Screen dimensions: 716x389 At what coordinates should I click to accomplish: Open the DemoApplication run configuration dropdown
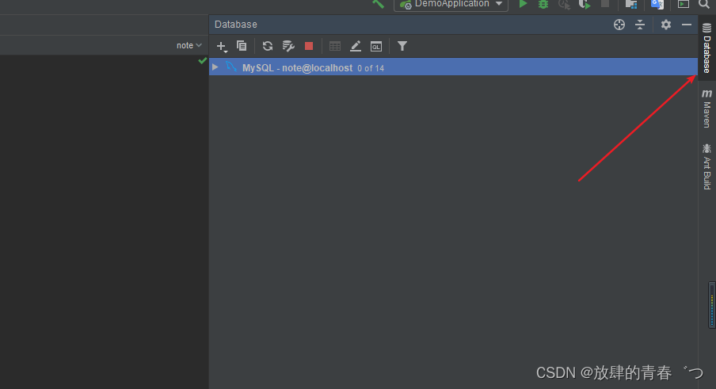click(x=451, y=5)
